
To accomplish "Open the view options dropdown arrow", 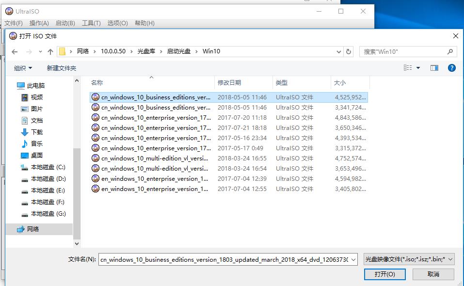I will coord(418,68).
